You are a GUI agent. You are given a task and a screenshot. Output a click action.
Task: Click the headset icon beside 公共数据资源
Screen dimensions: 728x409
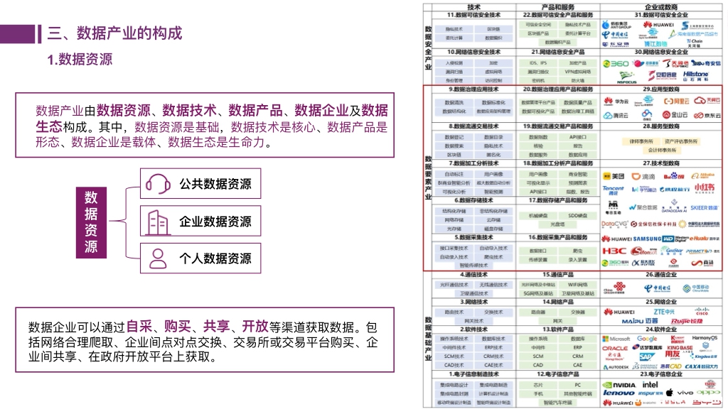[158, 184]
